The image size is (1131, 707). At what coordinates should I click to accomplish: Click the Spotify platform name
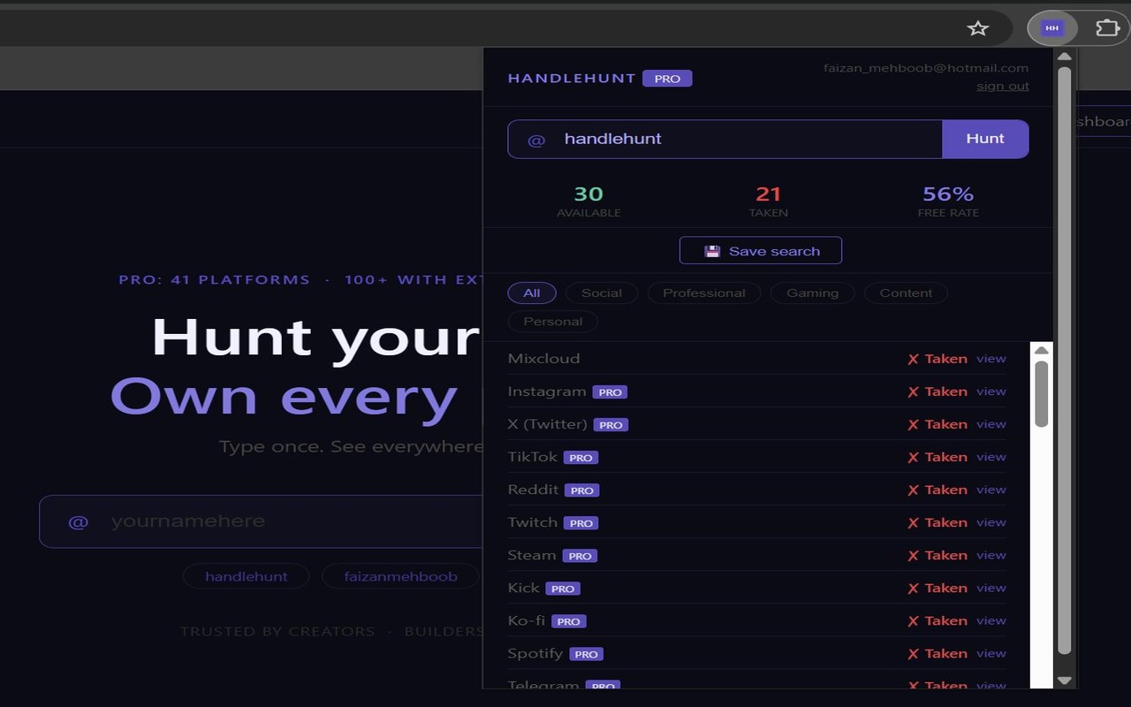point(535,653)
